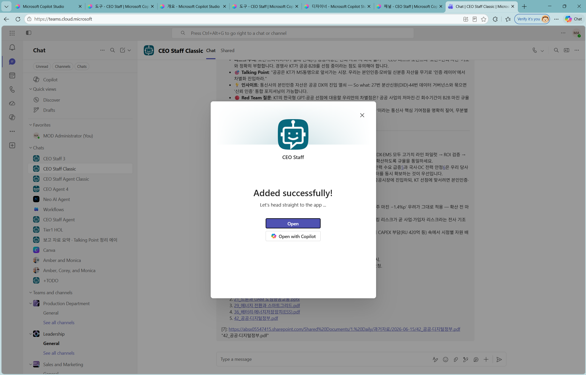Reload the page in the browser toolbar

click(x=18, y=19)
